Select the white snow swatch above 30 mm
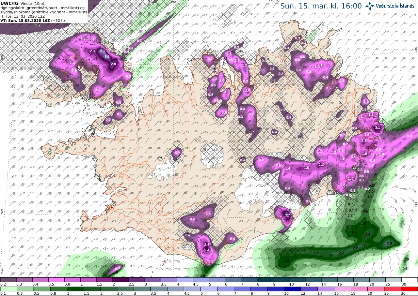The image size is (418, 296). [x=410, y=280]
